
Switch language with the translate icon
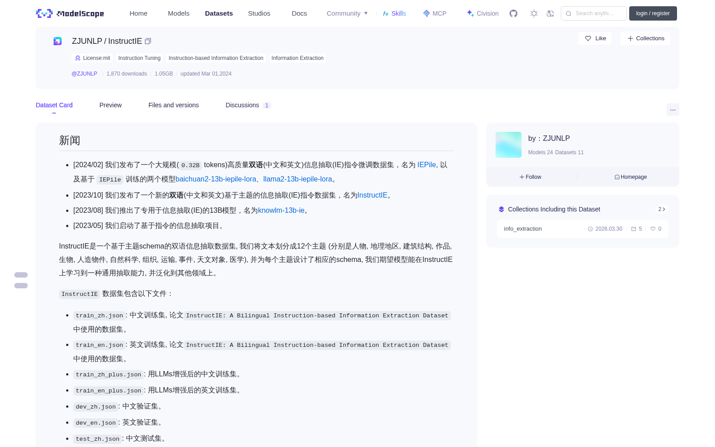pos(550,13)
